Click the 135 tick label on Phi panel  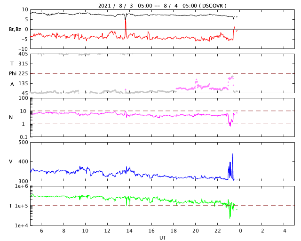coord(23,83)
